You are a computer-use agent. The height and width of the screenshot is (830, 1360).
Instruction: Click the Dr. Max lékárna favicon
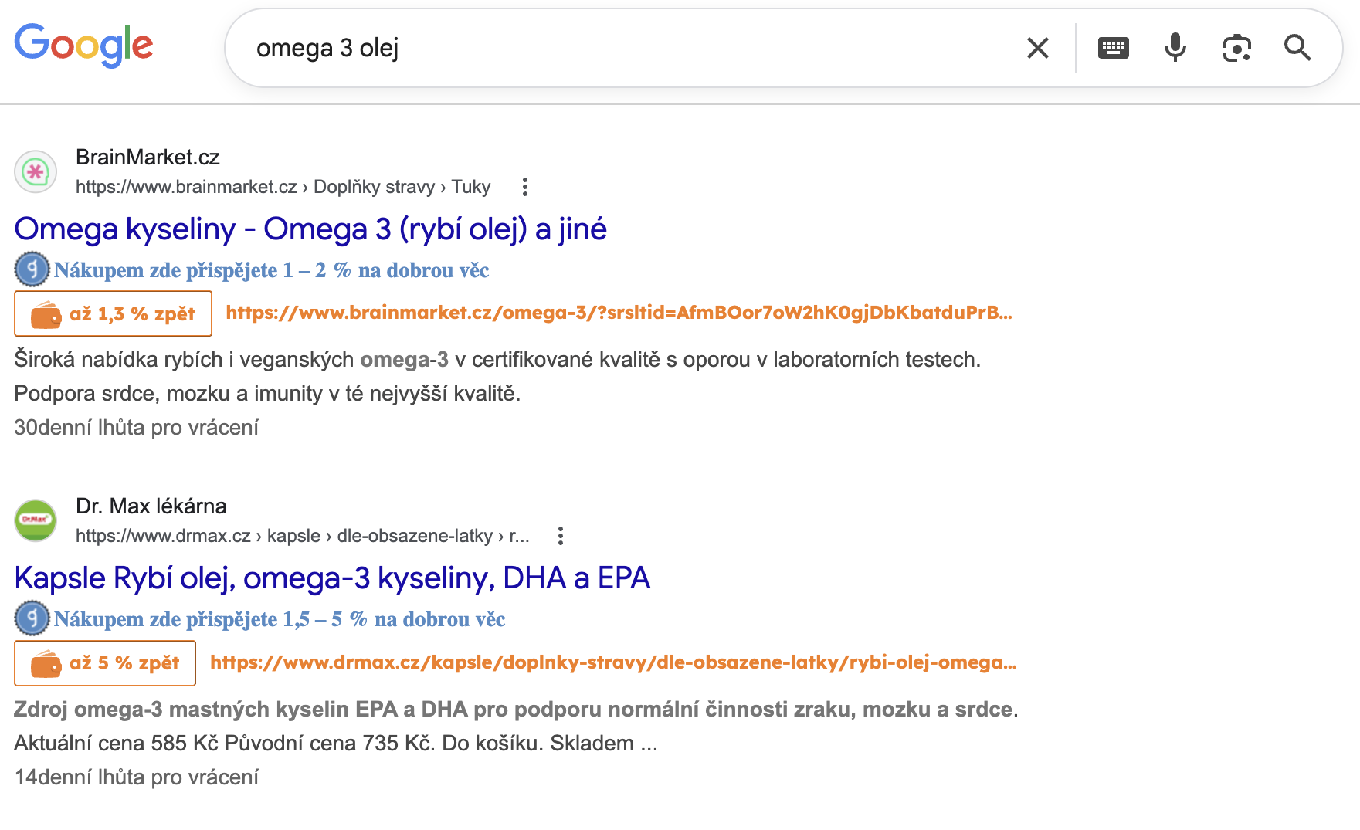point(36,520)
